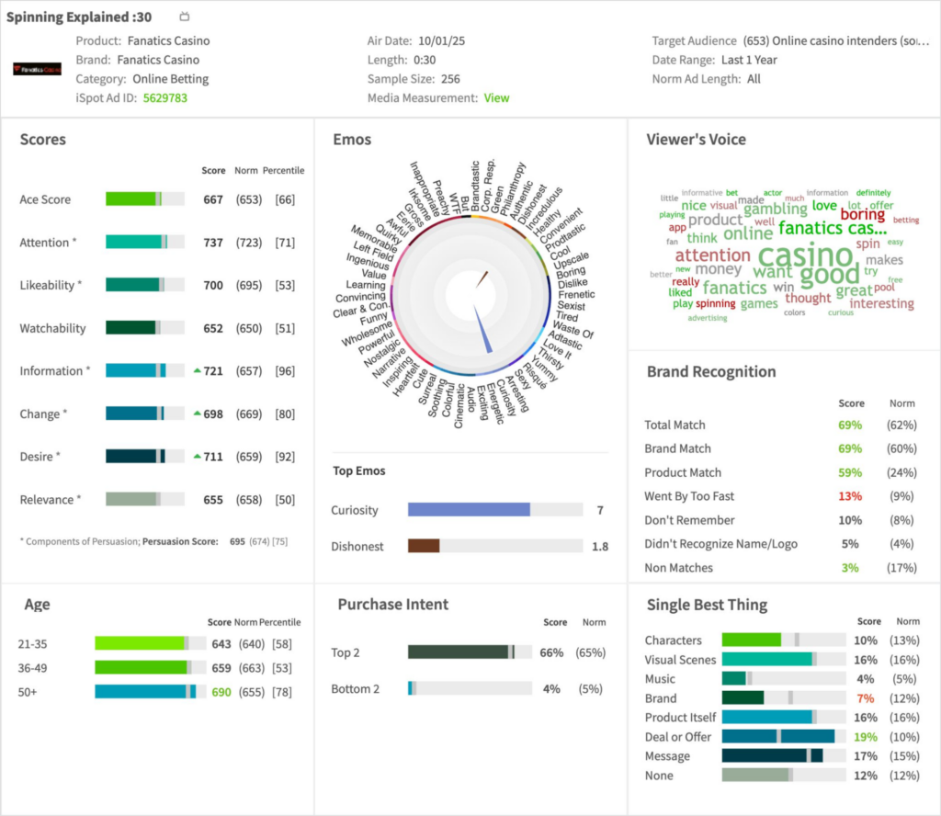Click the Media Measurement View link
The height and width of the screenshot is (816, 941).
496,98
